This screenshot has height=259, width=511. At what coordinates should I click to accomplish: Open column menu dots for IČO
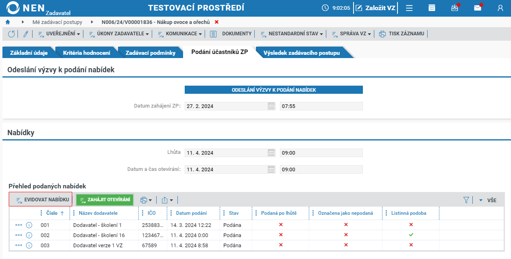tap(142, 213)
